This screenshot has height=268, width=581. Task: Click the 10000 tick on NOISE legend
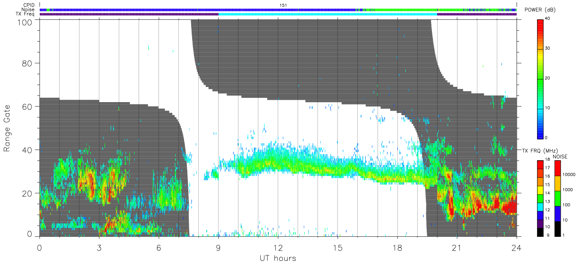coord(570,175)
